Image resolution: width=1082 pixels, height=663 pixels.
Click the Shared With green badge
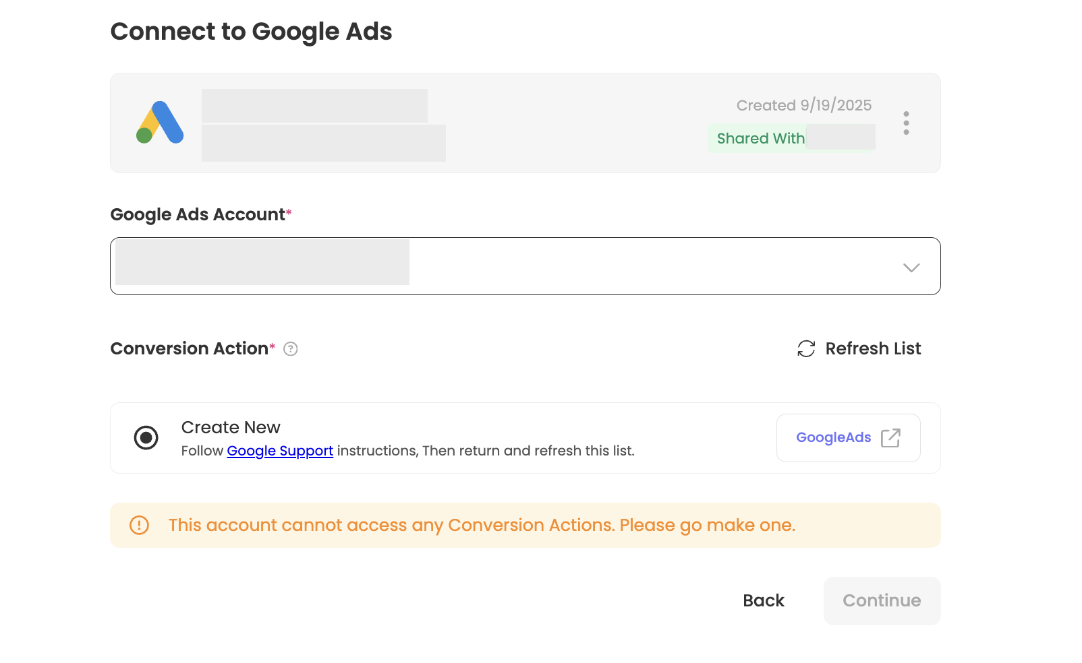pos(760,138)
